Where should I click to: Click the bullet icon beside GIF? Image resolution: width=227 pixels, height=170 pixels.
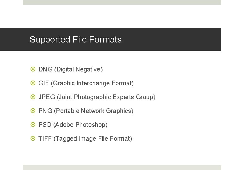coord(33,83)
